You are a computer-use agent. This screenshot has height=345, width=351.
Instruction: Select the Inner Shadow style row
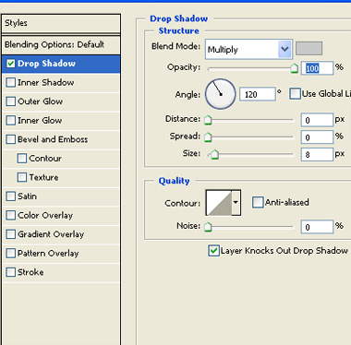(61, 83)
